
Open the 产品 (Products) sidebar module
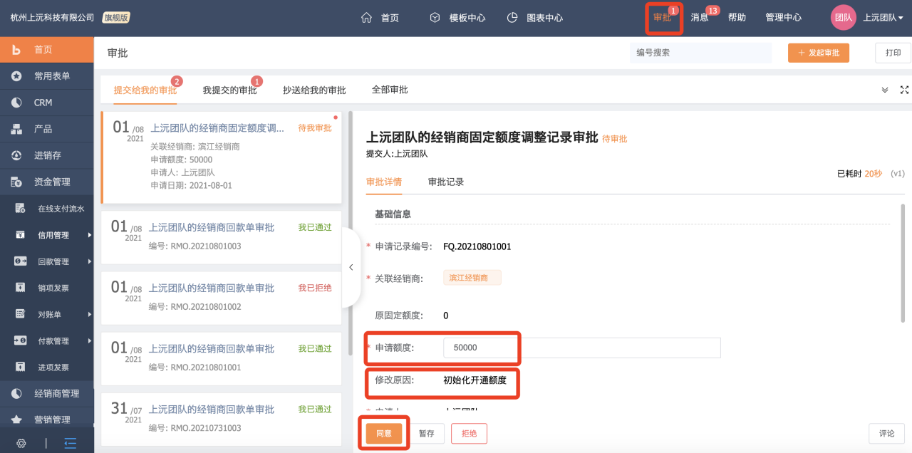point(43,128)
